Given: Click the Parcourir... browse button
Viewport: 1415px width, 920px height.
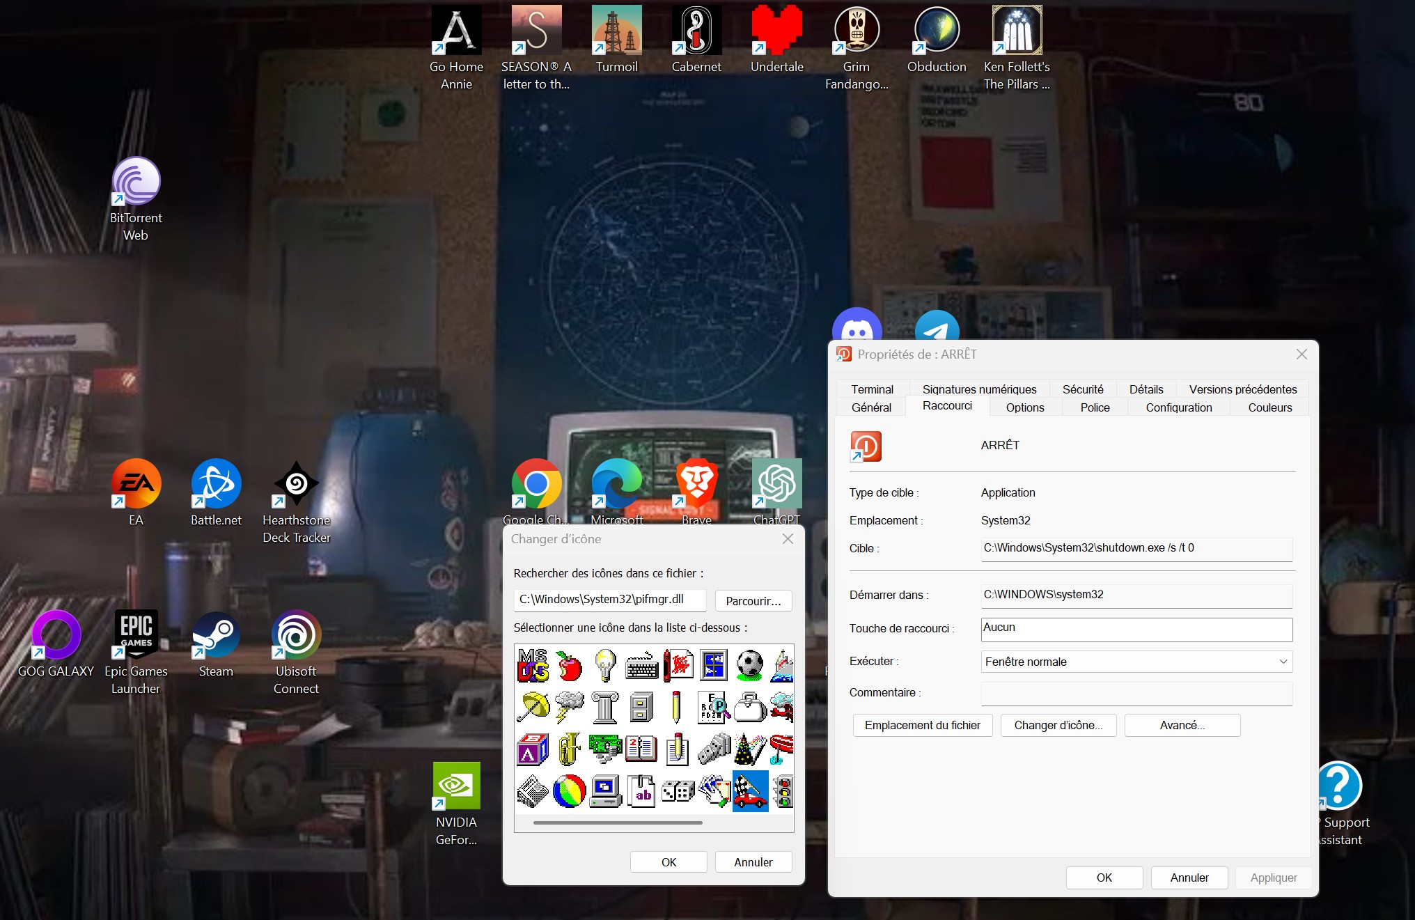Looking at the screenshot, I should (x=753, y=601).
